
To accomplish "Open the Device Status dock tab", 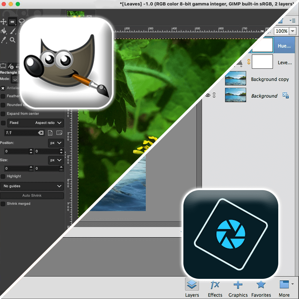I will (x=11, y=66).
